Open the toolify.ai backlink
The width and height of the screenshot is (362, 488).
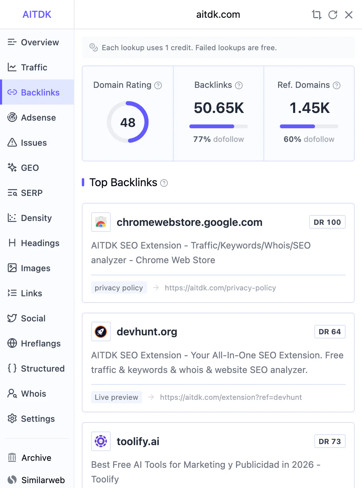[138, 442]
